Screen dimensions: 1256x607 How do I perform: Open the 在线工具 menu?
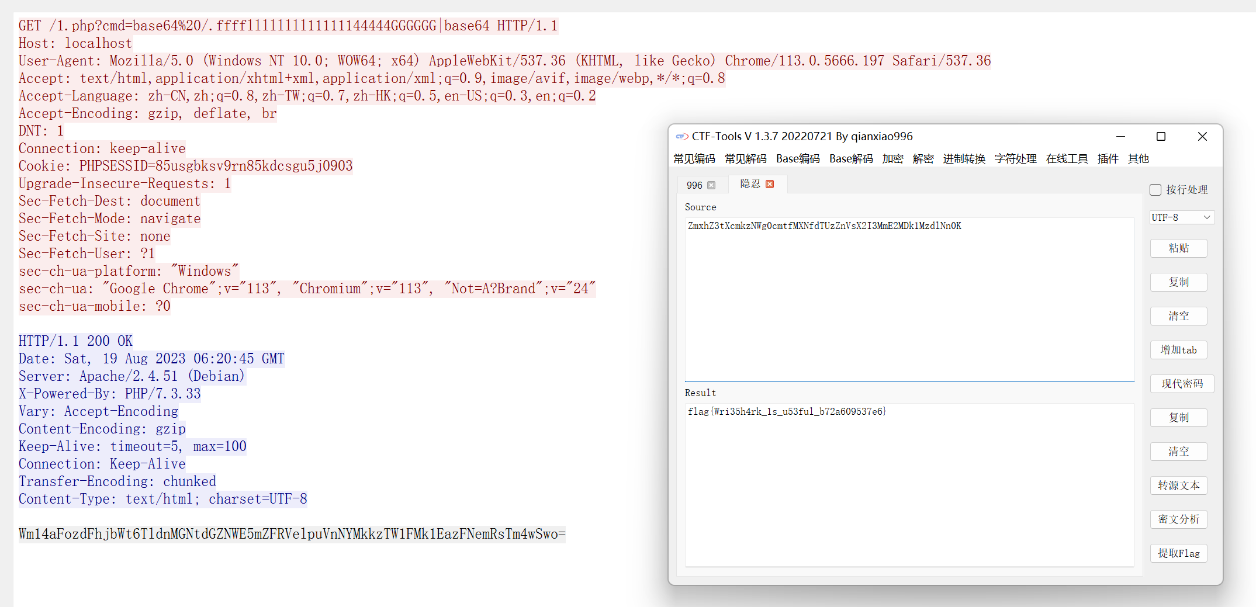[x=1067, y=159]
